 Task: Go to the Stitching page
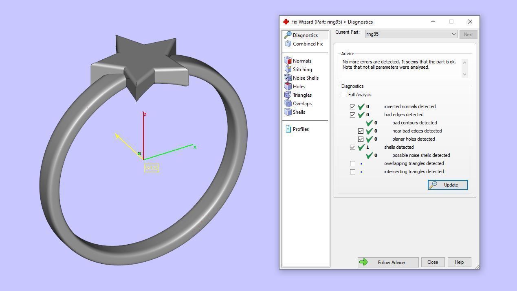tap(302, 69)
